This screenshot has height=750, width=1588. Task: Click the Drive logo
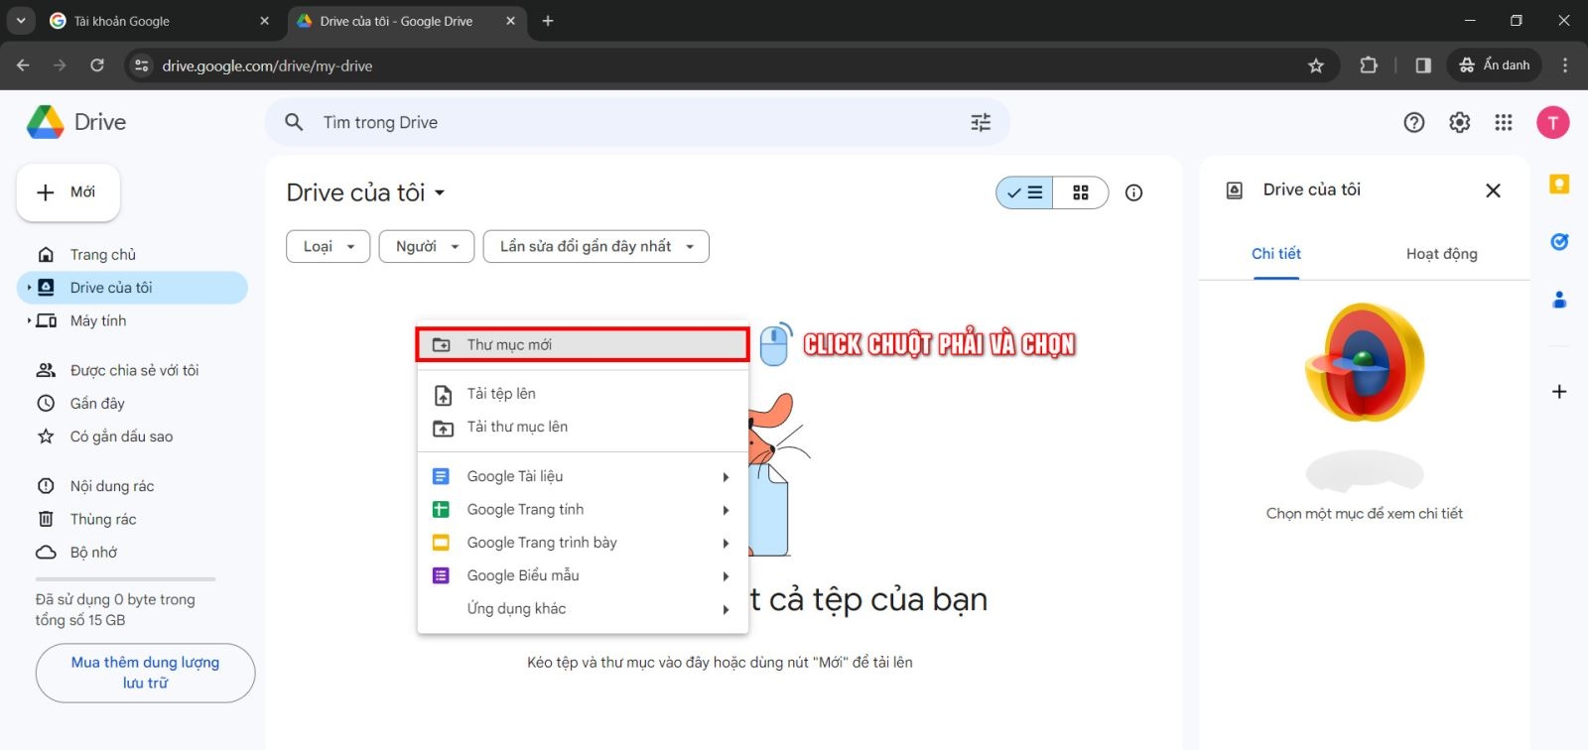click(x=75, y=122)
